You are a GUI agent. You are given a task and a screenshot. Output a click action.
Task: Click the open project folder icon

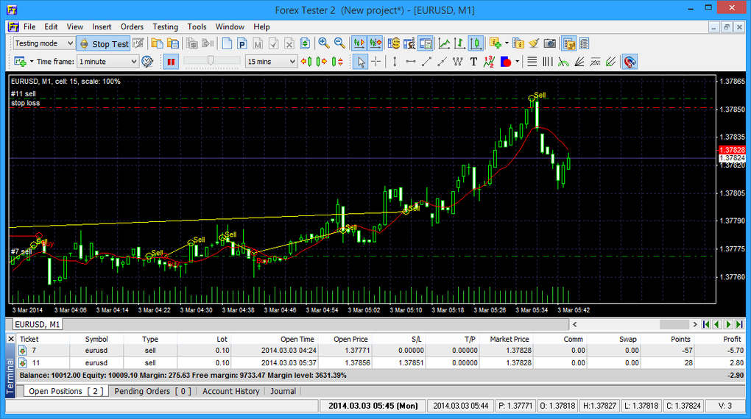coord(157,43)
